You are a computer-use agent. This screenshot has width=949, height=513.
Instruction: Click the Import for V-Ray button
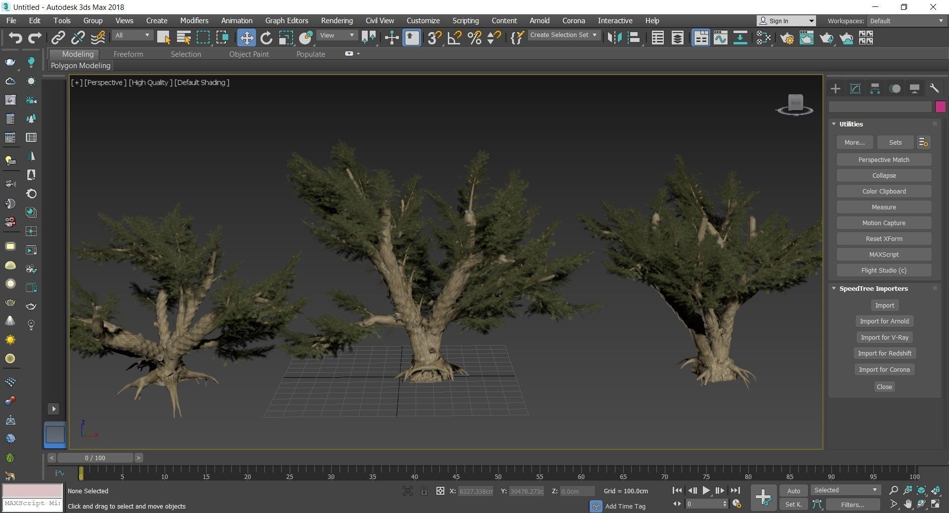884,337
